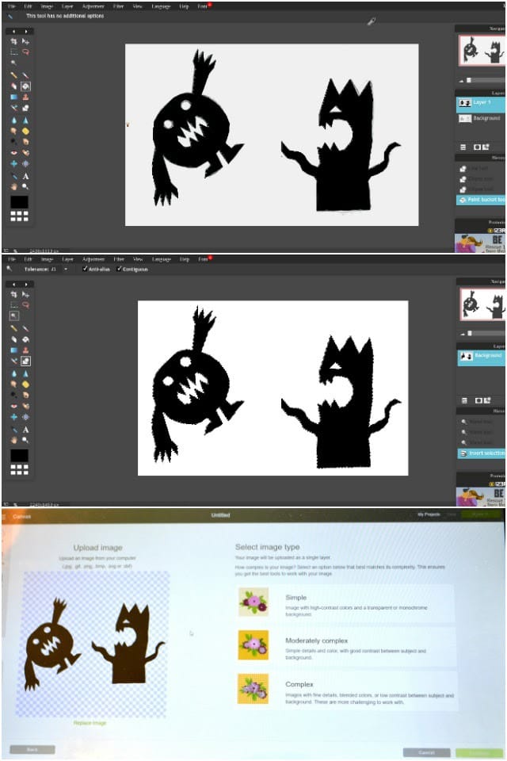Viewport: 507px width, 761px height.
Task: Click Replace image link in Cricut screen
Action: tap(90, 723)
